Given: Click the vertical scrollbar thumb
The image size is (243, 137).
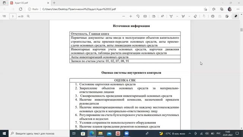Looking at the screenshot, I should tap(241, 30).
